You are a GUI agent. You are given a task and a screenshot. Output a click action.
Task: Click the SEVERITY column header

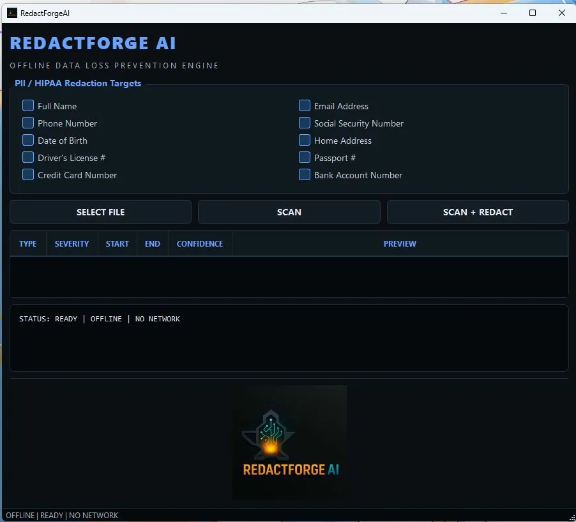click(72, 244)
